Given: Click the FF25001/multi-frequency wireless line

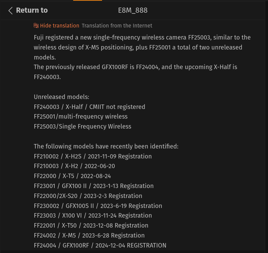Looking at the screenshot, I should (81, 117).
